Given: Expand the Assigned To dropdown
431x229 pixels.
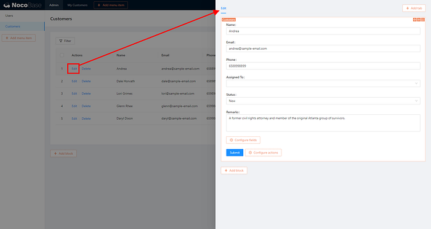Looking at the screenshot, I should 323,83.
